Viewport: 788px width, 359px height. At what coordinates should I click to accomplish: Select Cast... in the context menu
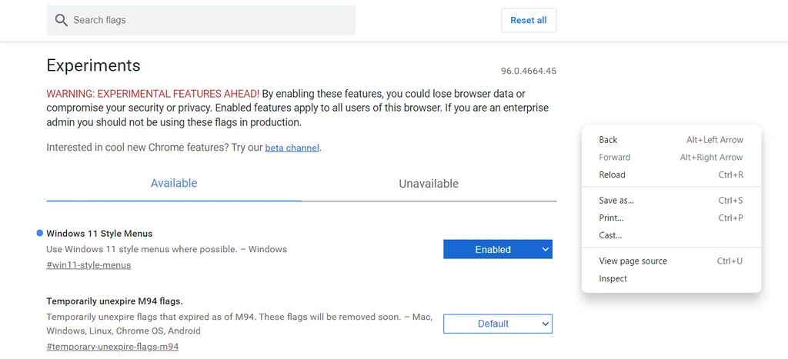(x=671, y=235)
